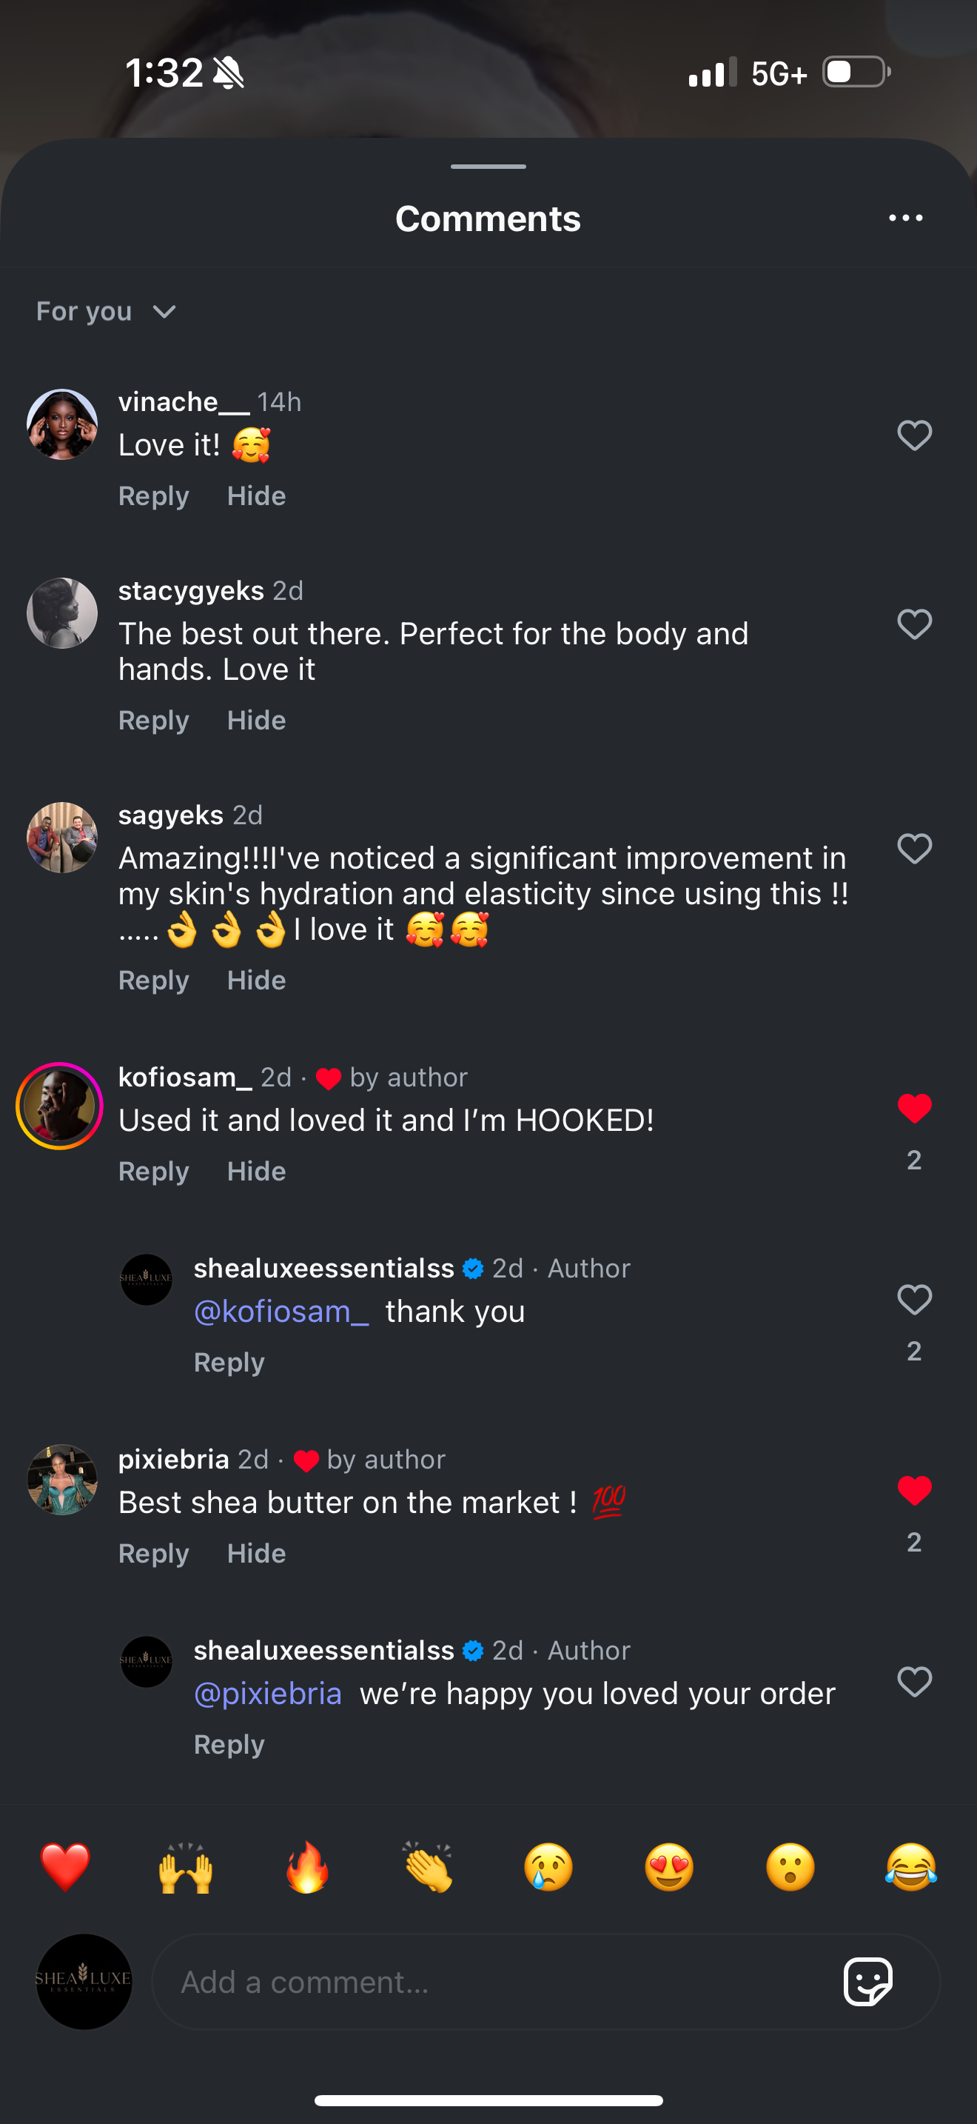This screenshot has height=2124, width=977.
Task: Send the clapping hands emoji reaction
Action: 428,1868
